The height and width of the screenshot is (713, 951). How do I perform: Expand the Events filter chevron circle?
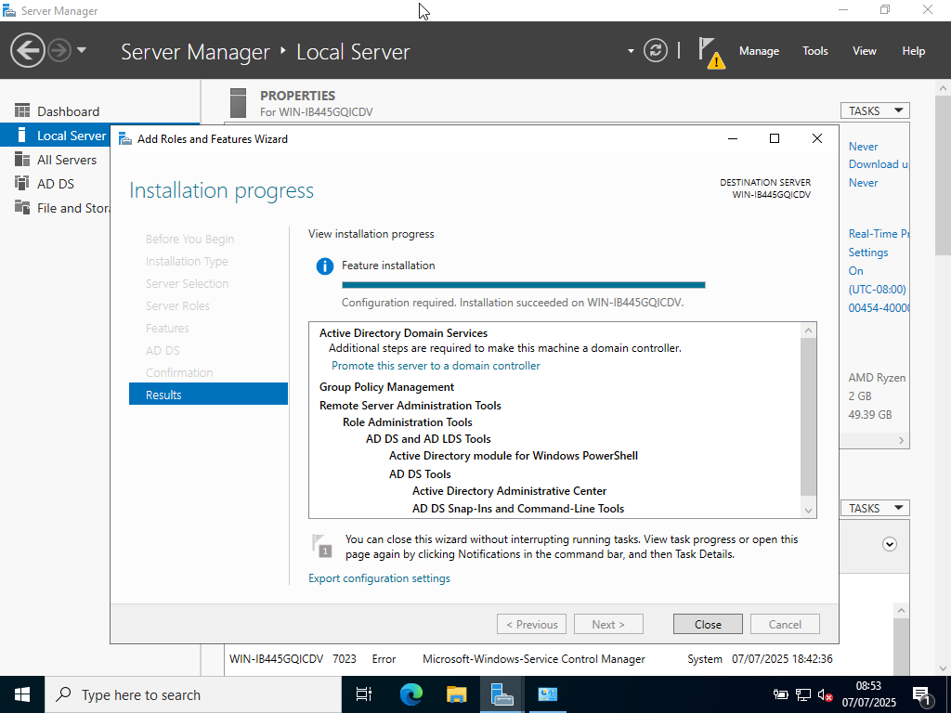[889, 544]
